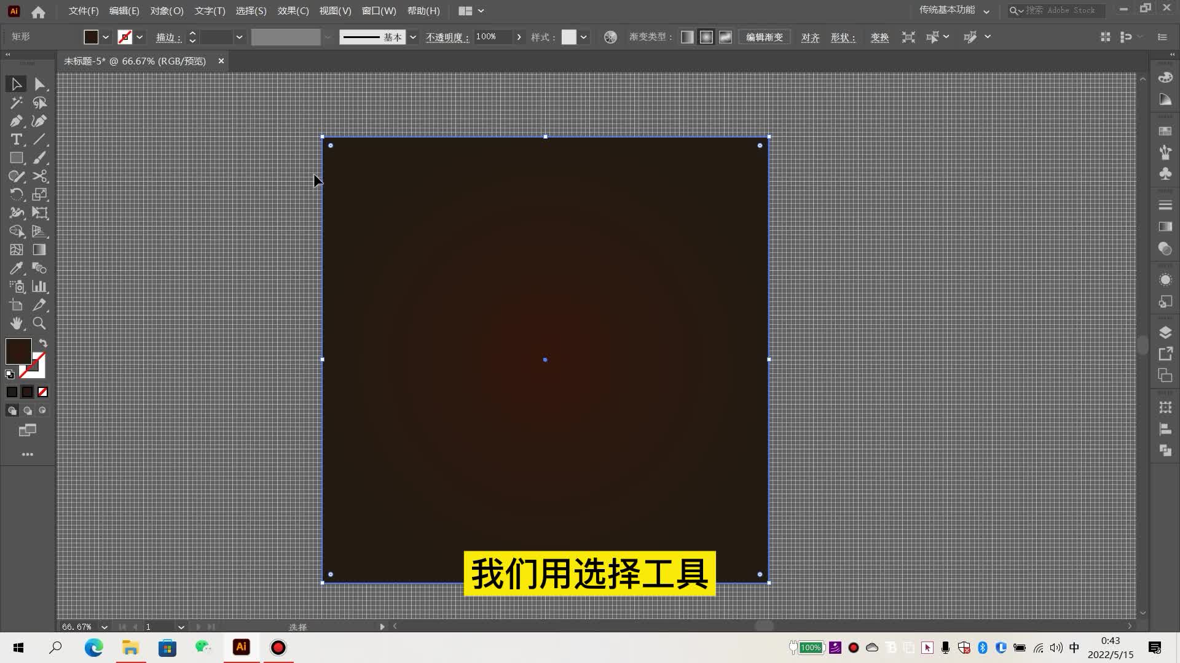Click the 编辑渐变 button

pyautogui.click(x=764, y=37)
